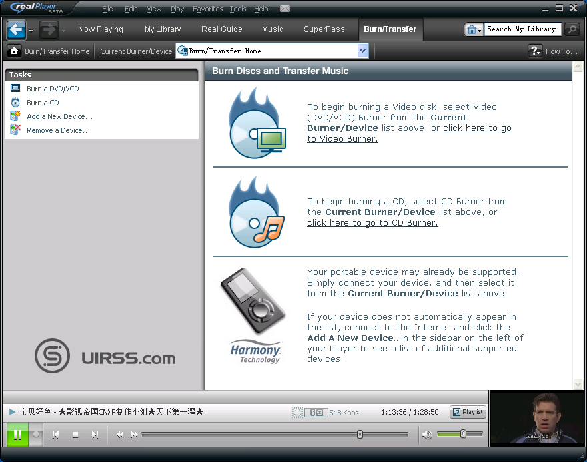Open the File menu
This screenshot has width=587, height=462.
pyautogui.click(x=107, y=9)
